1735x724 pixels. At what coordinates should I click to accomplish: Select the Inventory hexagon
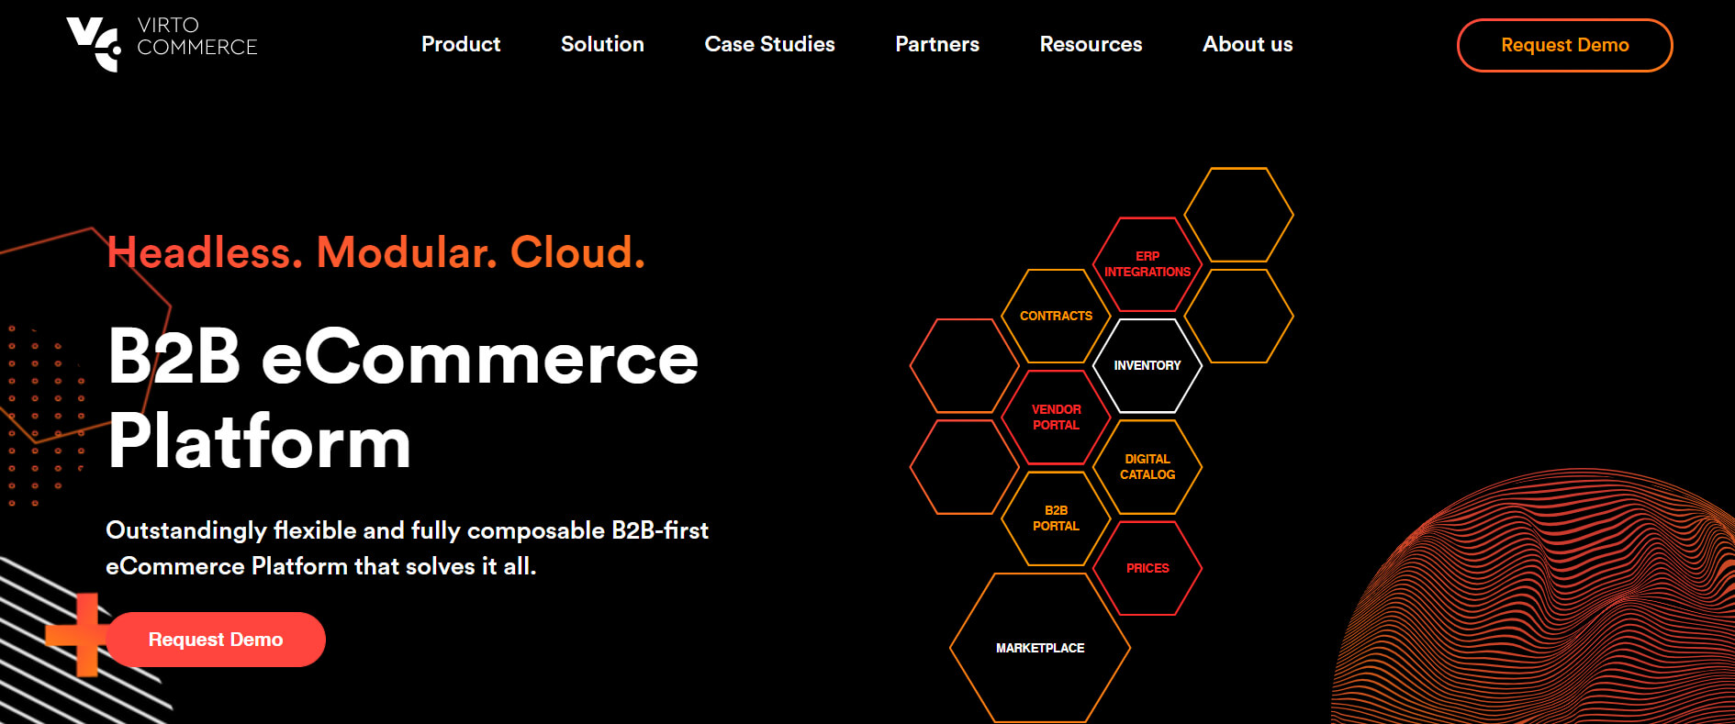1147,365
